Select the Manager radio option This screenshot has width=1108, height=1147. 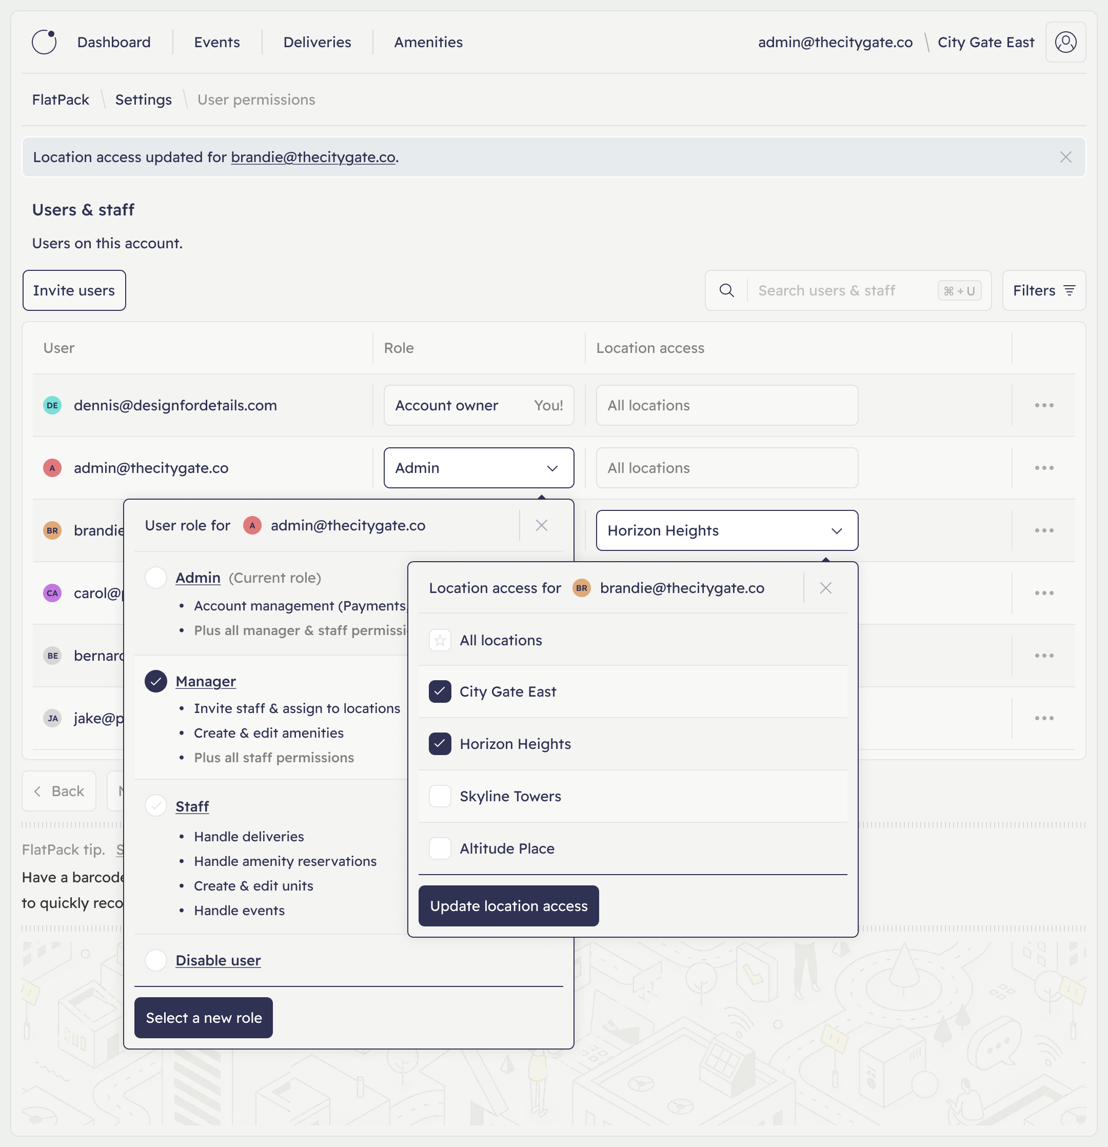click(156, 681)
